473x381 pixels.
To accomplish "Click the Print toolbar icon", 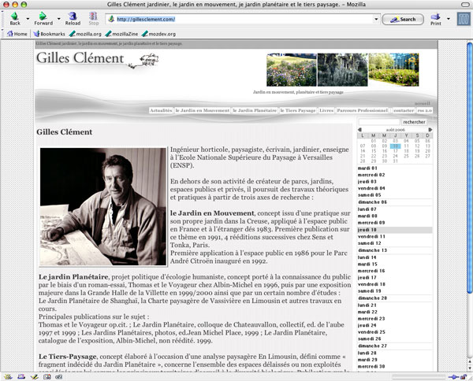I will click(x=435, y=17).
